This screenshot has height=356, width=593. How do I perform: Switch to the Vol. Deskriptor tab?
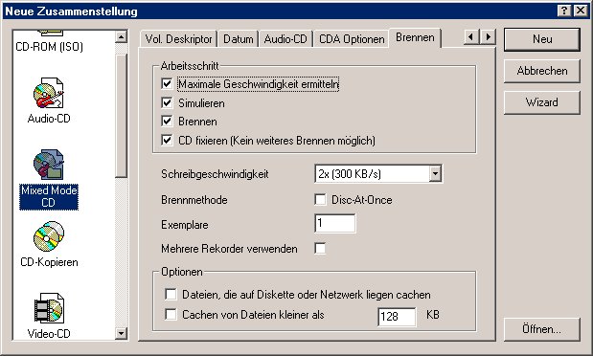pos(178,39)
